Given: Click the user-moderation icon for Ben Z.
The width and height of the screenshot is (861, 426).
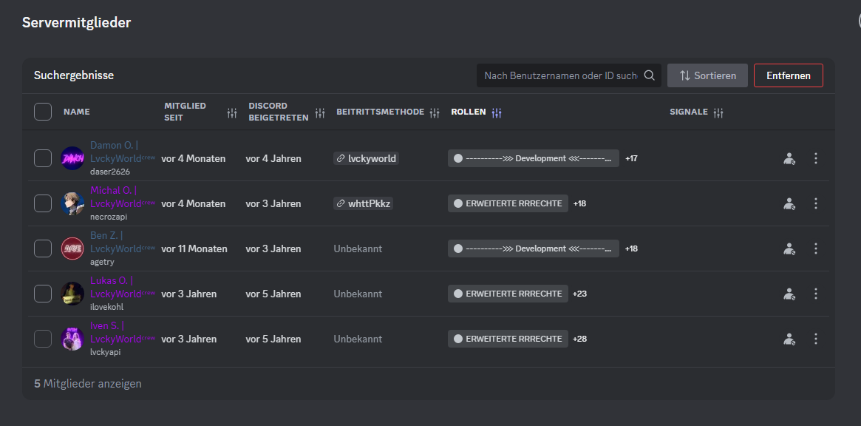Looking at the screenshot, I should [789, 248].
